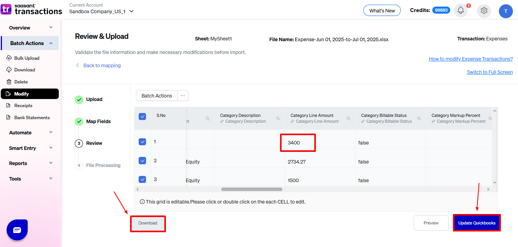The image size is (518, 247).
Task: Open the notifications bell
Action: [461, 10]
